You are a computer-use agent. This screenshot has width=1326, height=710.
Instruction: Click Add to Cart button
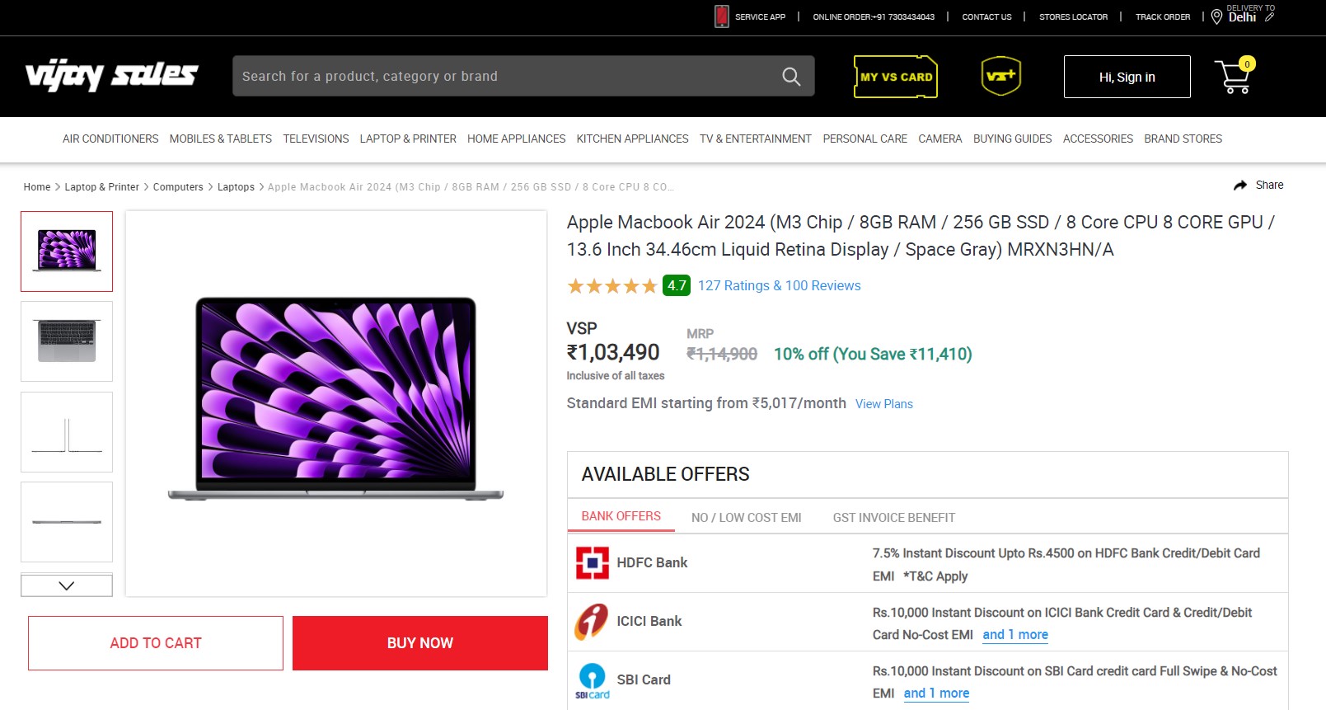coord(156,643)
